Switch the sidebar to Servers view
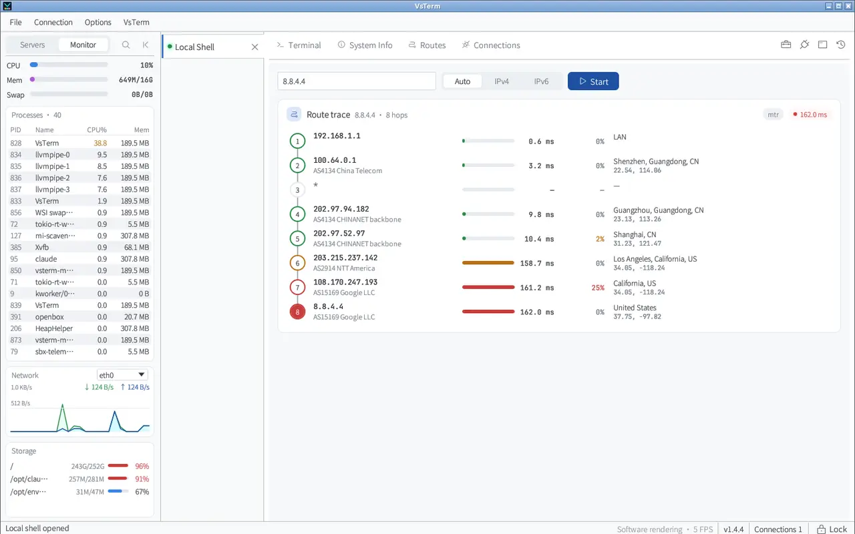 click(32, 45)
